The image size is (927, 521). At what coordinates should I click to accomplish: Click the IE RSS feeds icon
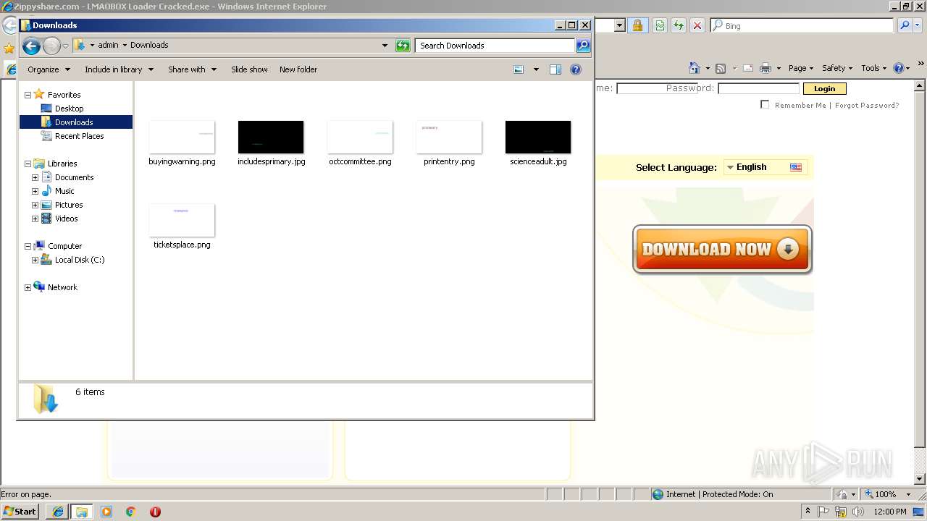pos(721,68)
